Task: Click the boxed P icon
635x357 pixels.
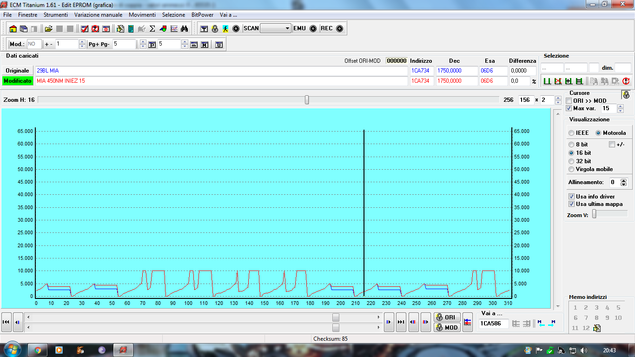Action: click(152, 45)
